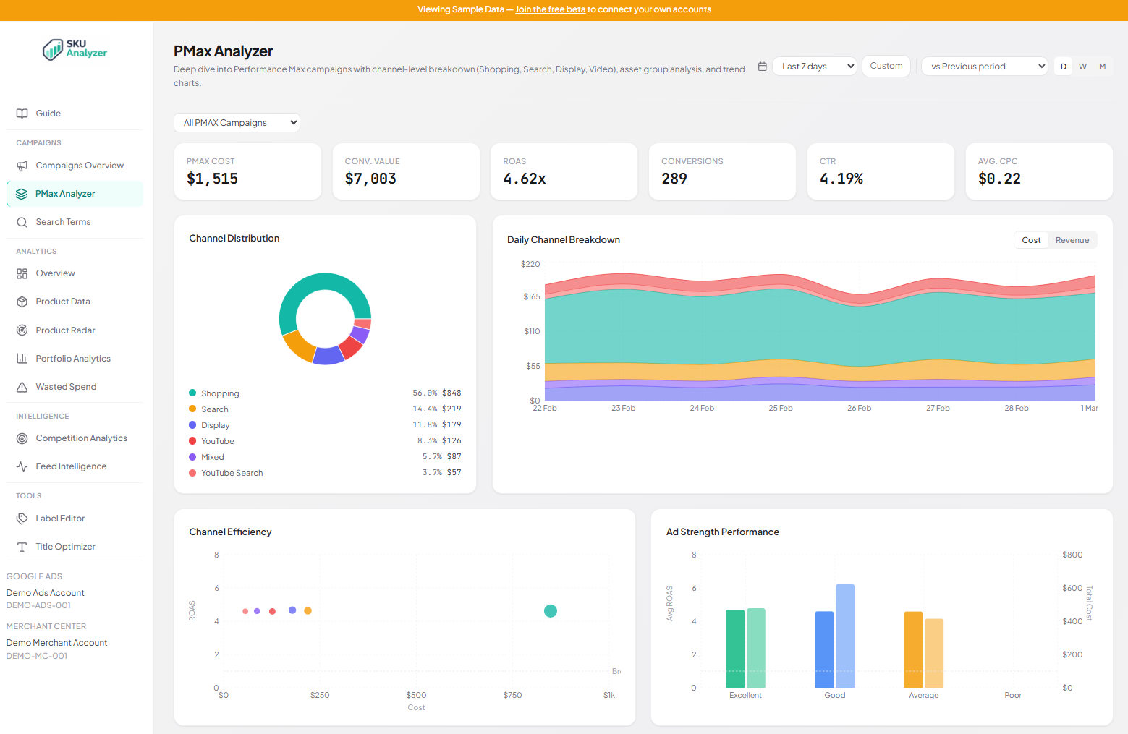Select the Title Optimizer tool
1128x734 pixels.
[65, 546]
